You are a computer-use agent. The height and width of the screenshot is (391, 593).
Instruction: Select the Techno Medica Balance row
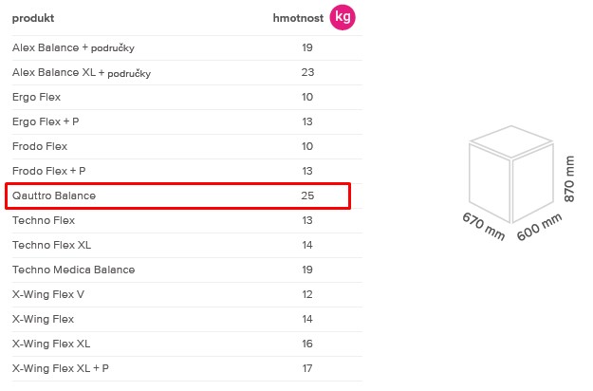point(187,270)
